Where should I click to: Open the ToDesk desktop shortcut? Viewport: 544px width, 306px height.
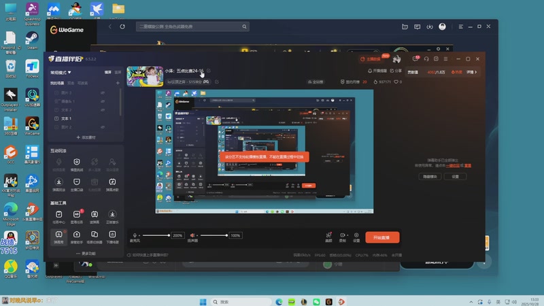(32, 69)
